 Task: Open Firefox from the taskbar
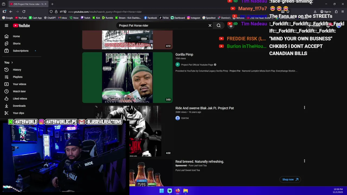point(178,191)
